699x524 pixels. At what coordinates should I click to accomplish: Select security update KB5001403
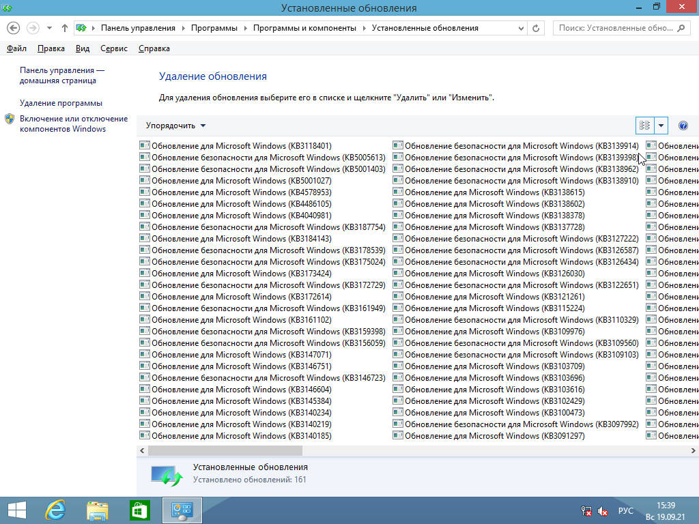tap(263, 169)
